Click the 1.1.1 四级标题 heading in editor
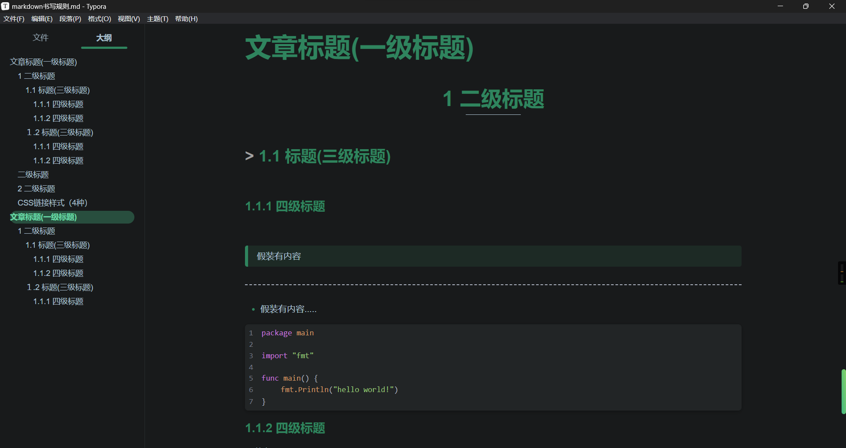Viewport: 846px width, 448px height. click(x=285, y=206)
